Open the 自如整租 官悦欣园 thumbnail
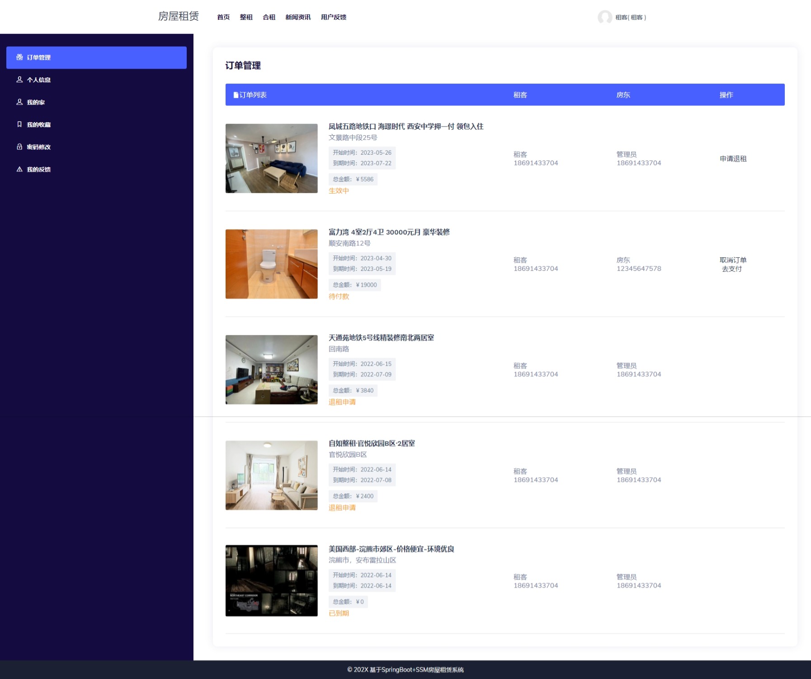This screenshot has height=679, width=811. click(x=271, y=475)
